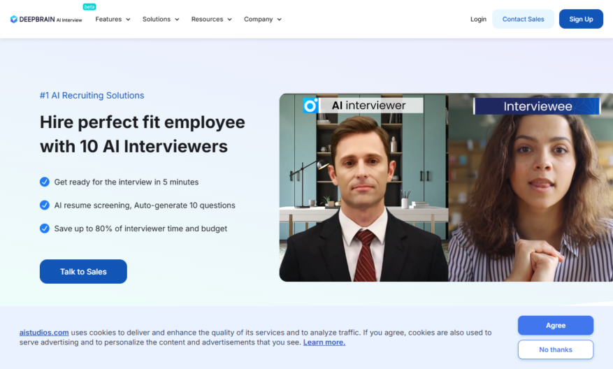
Task: Click 'Get ready for the interview in 5 minutes' text
Action: pyautogui.click(x=127, y=182)
